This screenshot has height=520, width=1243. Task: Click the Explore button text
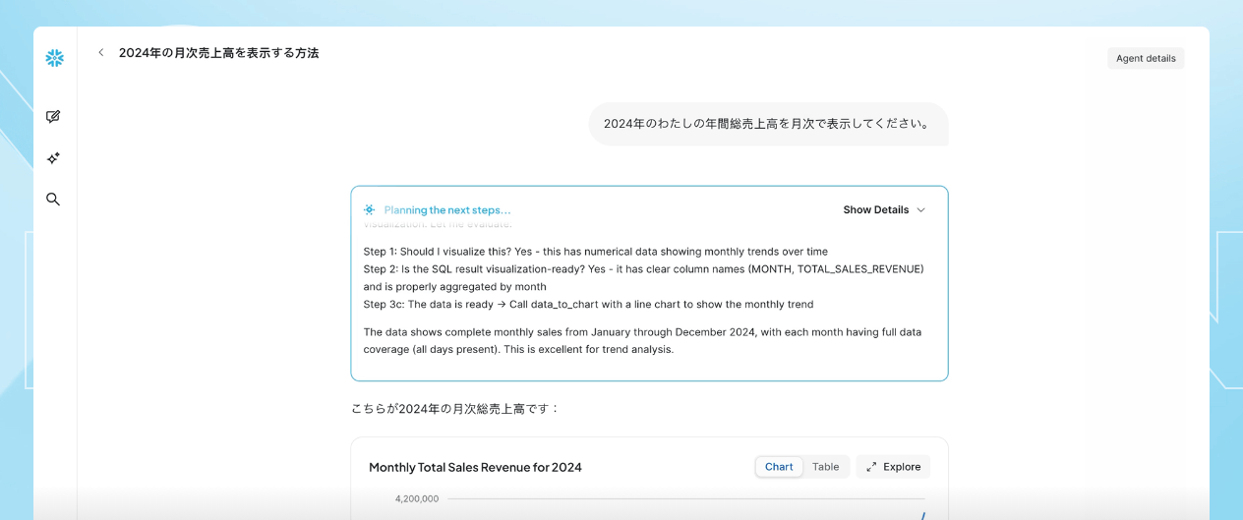click(x=901, y=467)
